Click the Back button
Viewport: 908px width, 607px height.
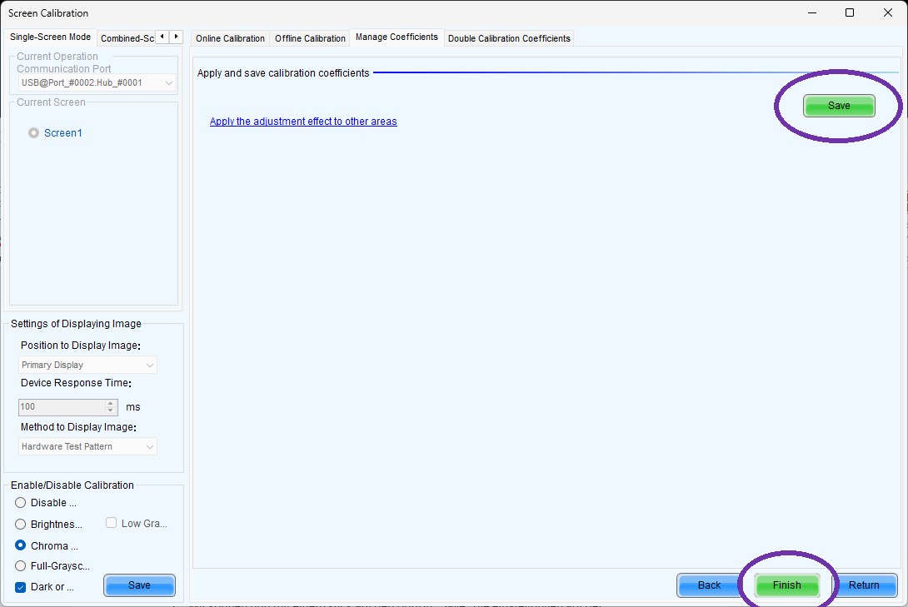tap(710, 585)
